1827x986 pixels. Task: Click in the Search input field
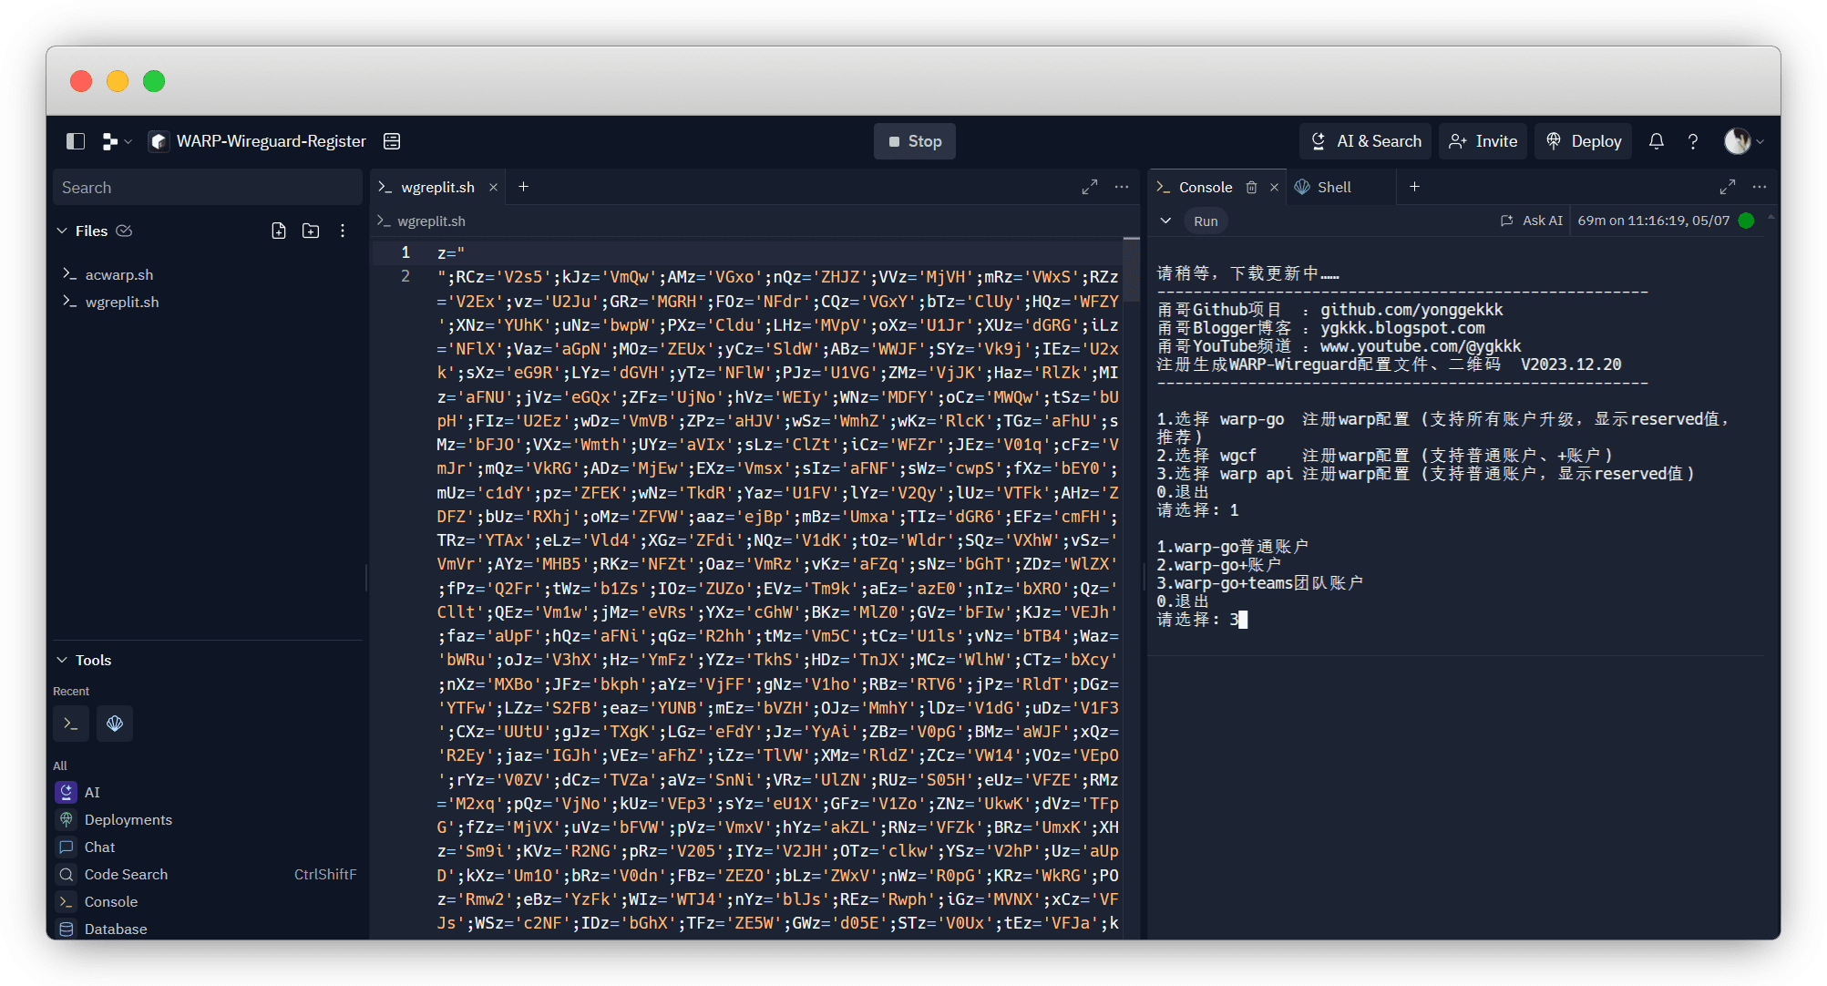pyautogui.click(x=208, y=187)
